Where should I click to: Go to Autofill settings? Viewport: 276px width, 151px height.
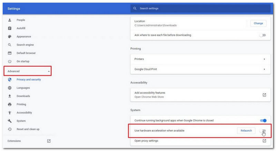pyautogui.click(x=21, y=28)
